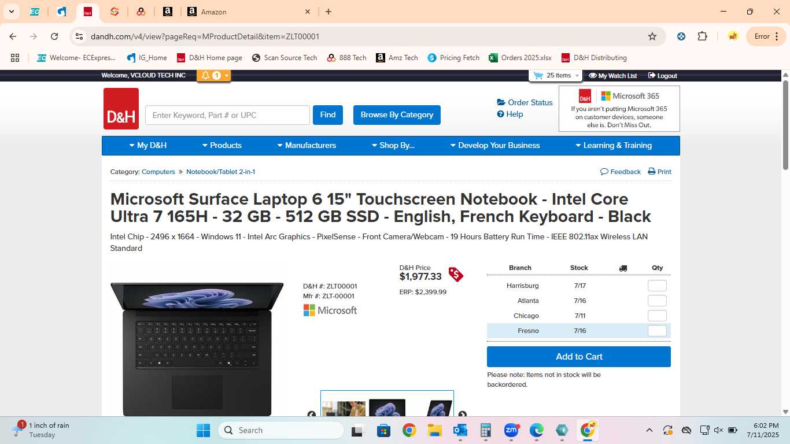Open the Shop By... dropdown
This screenshot has height=444, width=790.
393,146
